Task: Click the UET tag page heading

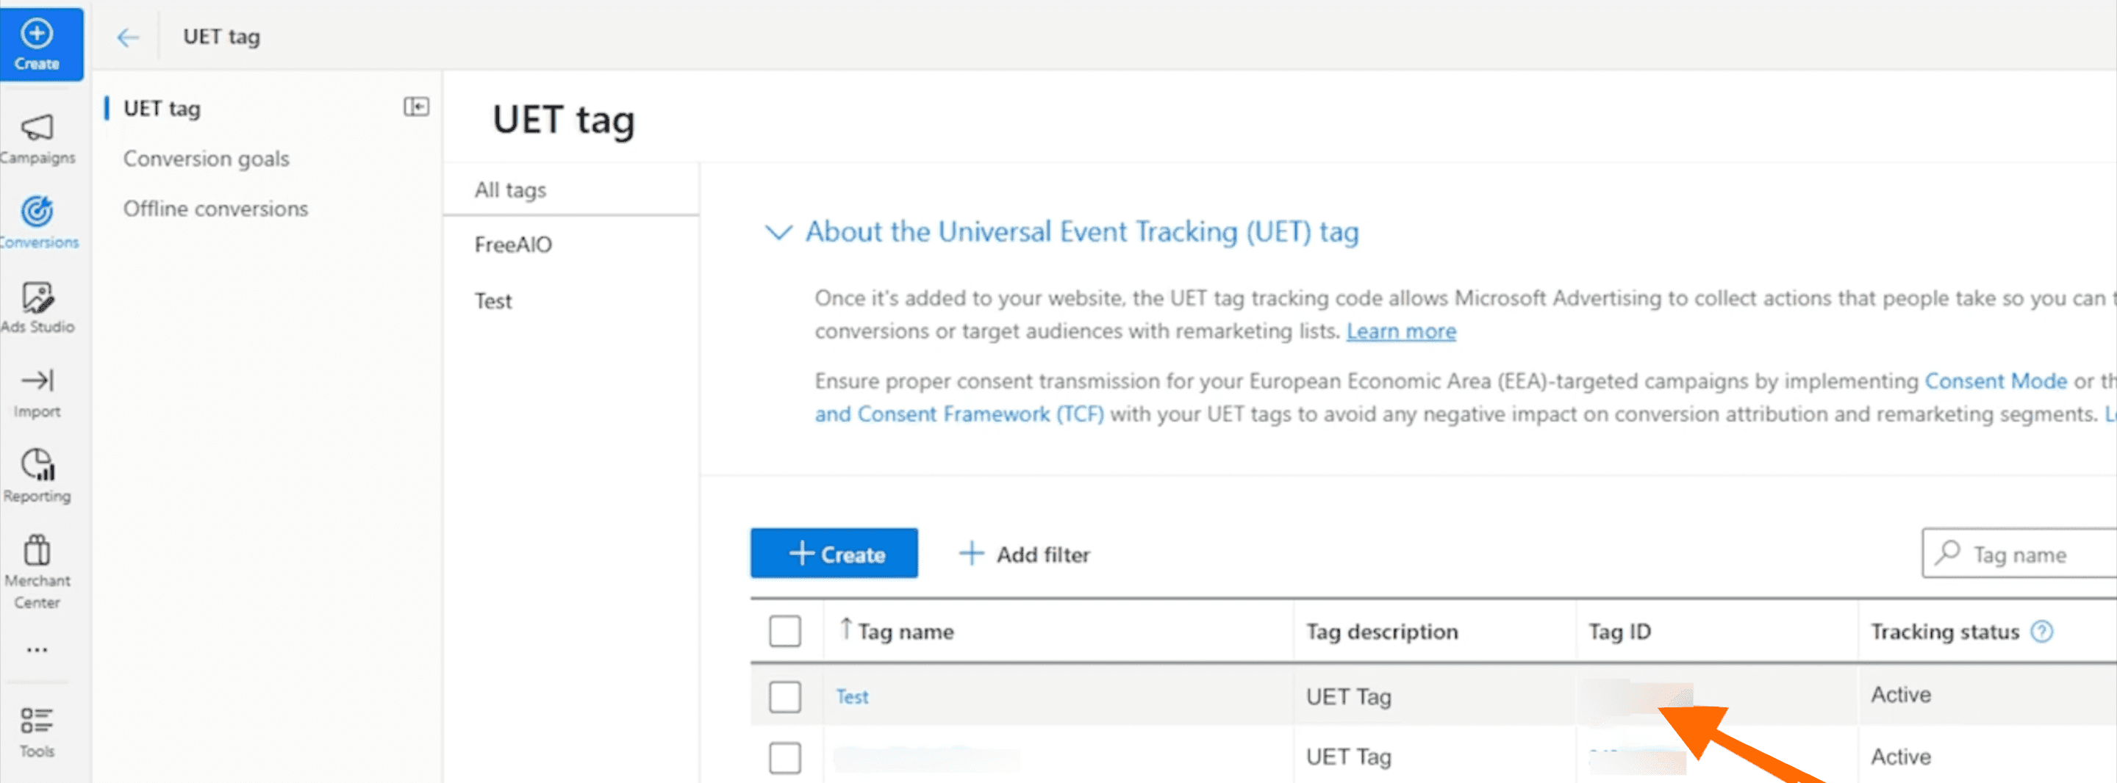Action: (x=564, y=120)
